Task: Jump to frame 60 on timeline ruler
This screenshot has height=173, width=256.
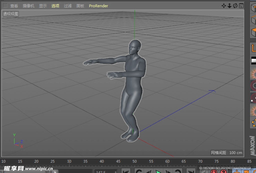Action: click(x=167, y=161)
